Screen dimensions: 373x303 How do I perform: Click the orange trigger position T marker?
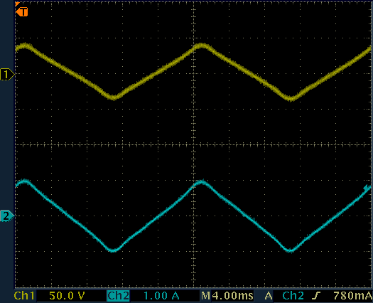click(x=22, y=11)
